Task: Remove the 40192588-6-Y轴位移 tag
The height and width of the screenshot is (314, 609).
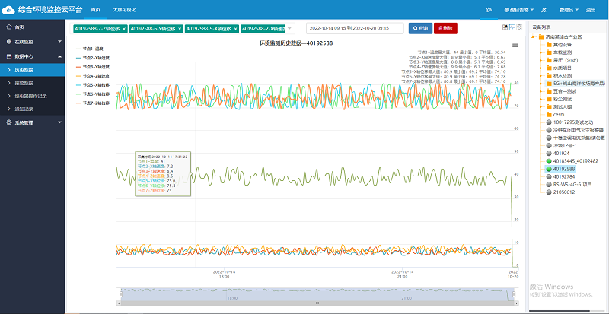Action: pyautogui.click(x=179, y=28)
